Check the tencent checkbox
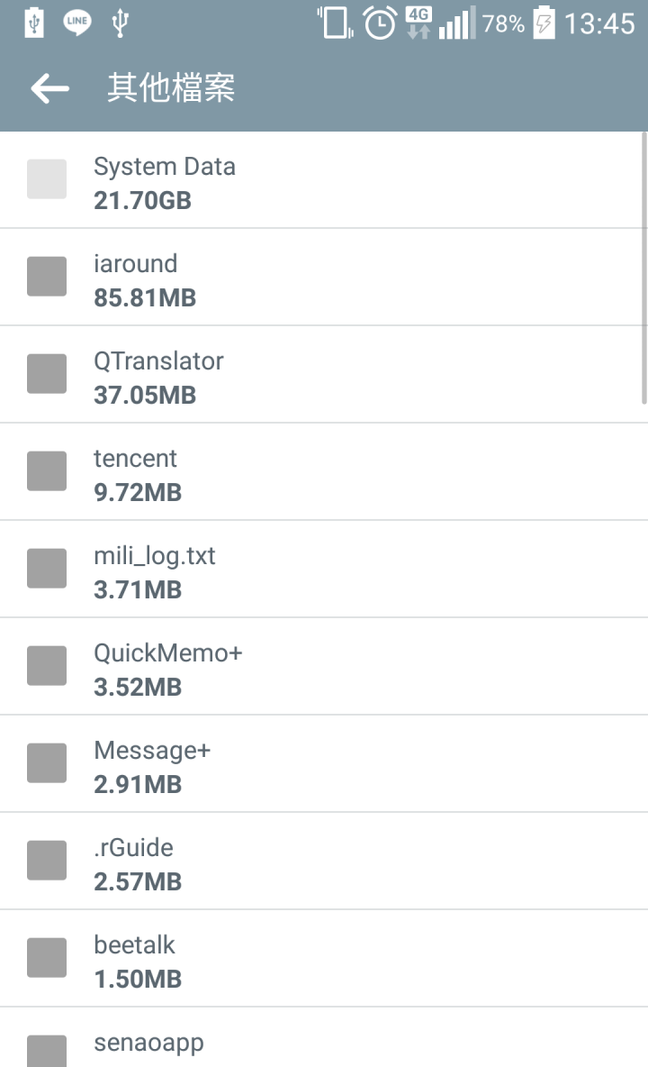Image resolution: width=648 pixels, height=1067 pixels. (x=47, y=471)
